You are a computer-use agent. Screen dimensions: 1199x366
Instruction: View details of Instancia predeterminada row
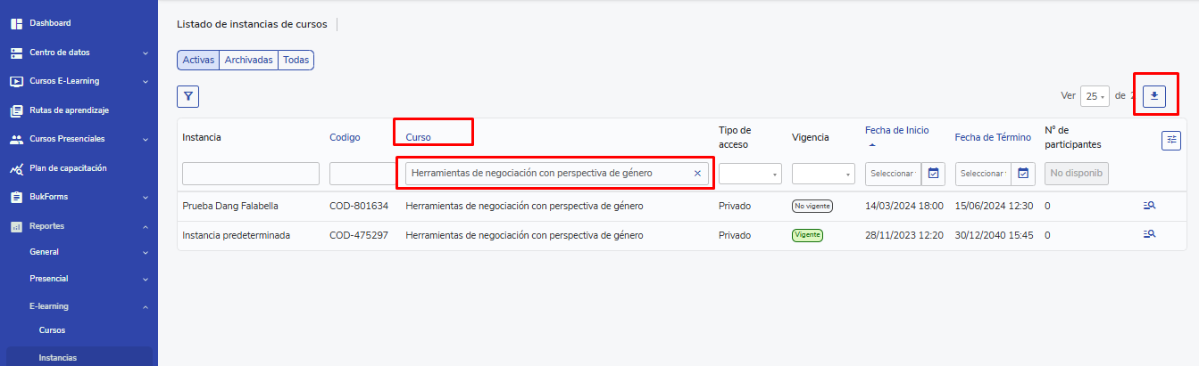click(1149, 234)
